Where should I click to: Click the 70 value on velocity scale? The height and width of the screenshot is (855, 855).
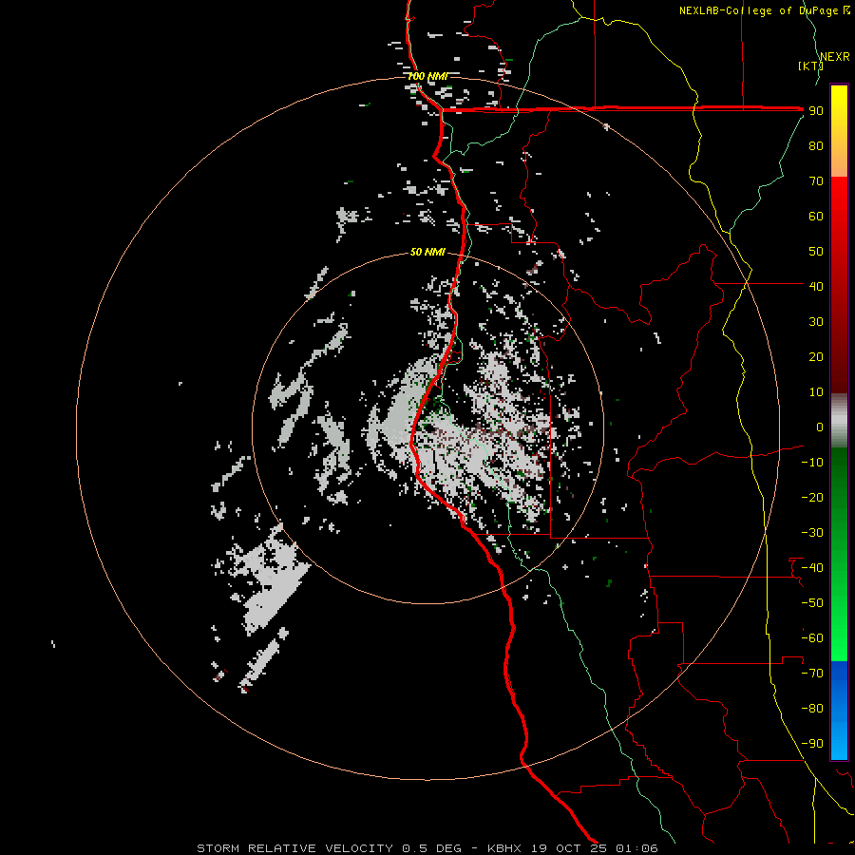pyautogui.click(x=816, y=181)
